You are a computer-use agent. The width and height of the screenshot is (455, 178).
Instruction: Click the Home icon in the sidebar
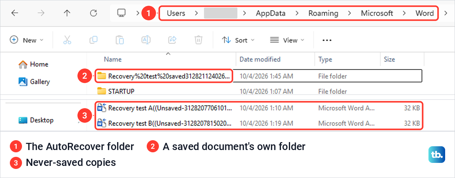tap(23, 64)
